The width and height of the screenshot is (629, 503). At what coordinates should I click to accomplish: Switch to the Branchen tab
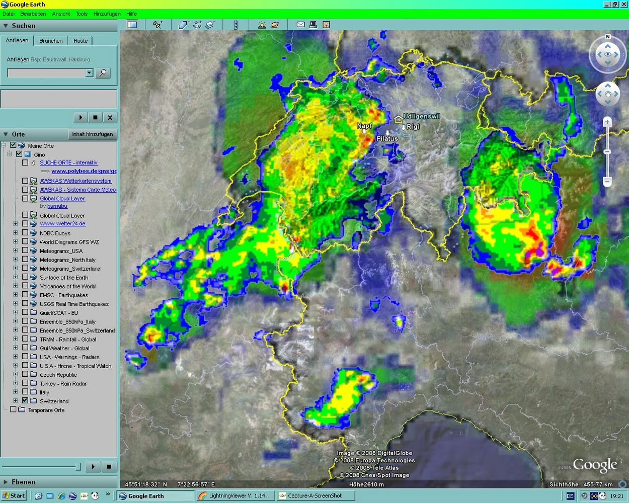coord(51,41)
